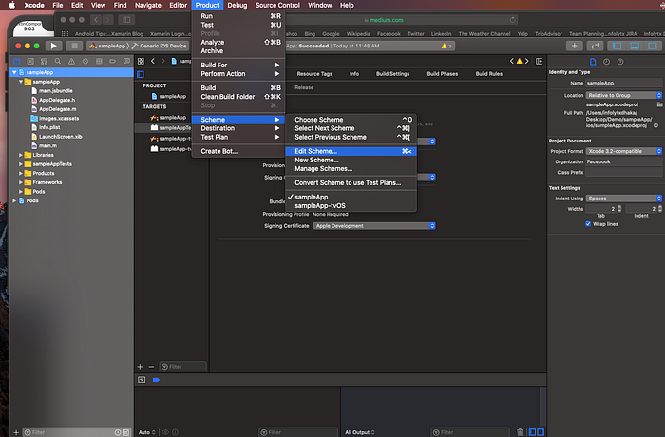Screen dimensions: 665x437
Task: Click the Generic iOS Device destination selector
Action: click(x=159, y=46)
